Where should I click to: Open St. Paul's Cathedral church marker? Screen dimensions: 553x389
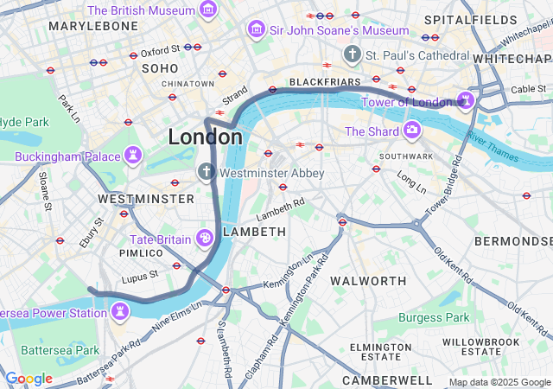pos(352,55)
